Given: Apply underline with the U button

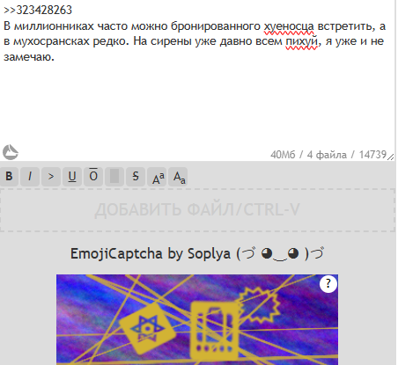Looking at the screenshot, I should click(72, 177).
